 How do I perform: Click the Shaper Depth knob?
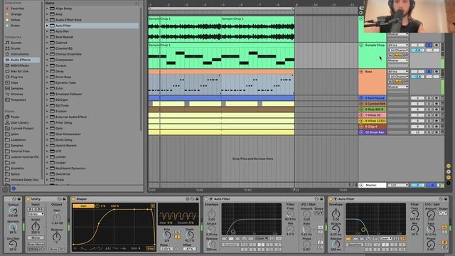(189, 235)
